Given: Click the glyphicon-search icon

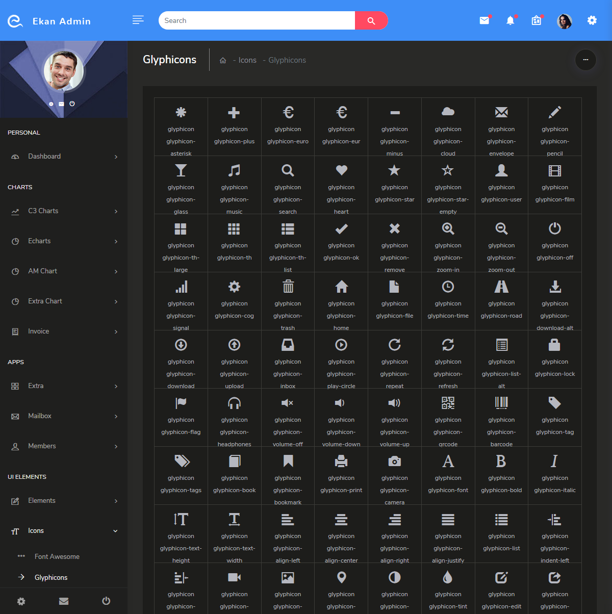Looking at the screenshot, I should (x=288, y=171).
